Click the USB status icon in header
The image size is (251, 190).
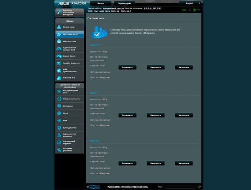coord(199,10)
